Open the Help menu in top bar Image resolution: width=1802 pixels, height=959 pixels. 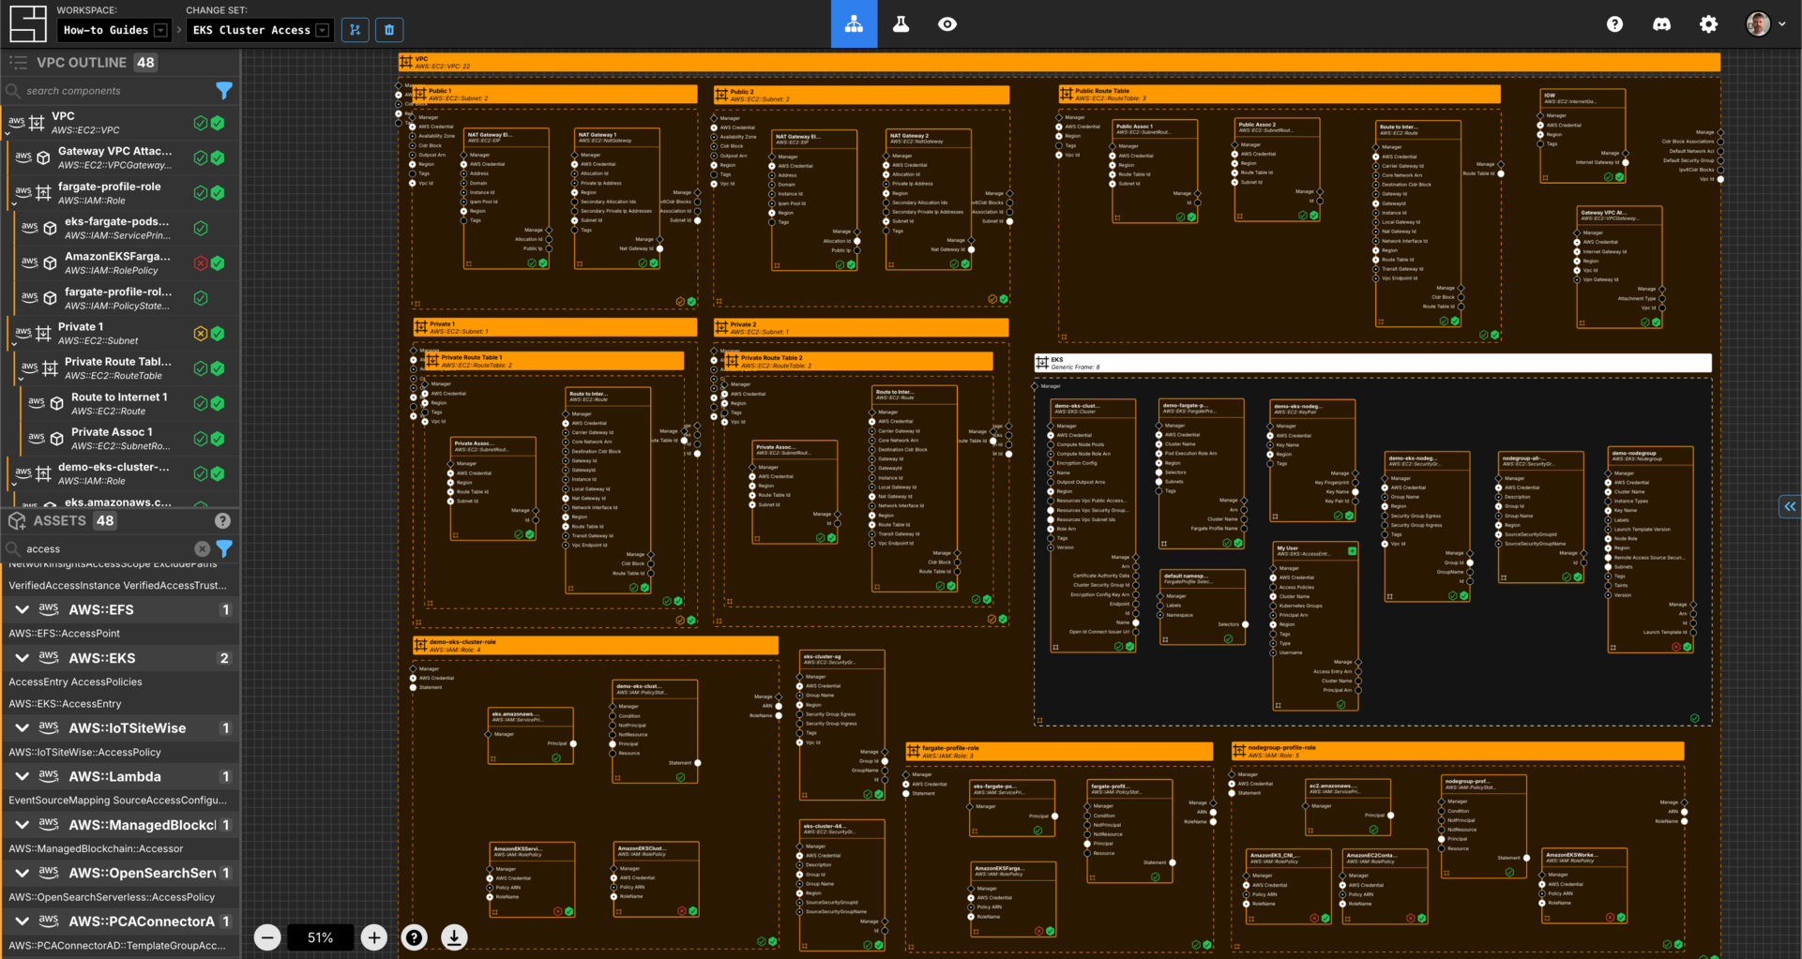1614,24
